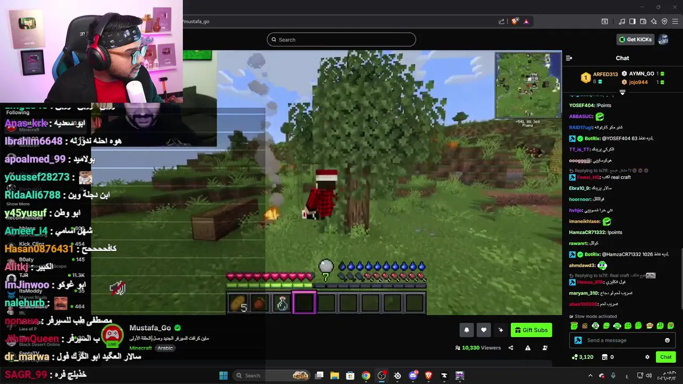683x384 pixels.
Task: Click the green Chat send button
Action: [666, 357]
